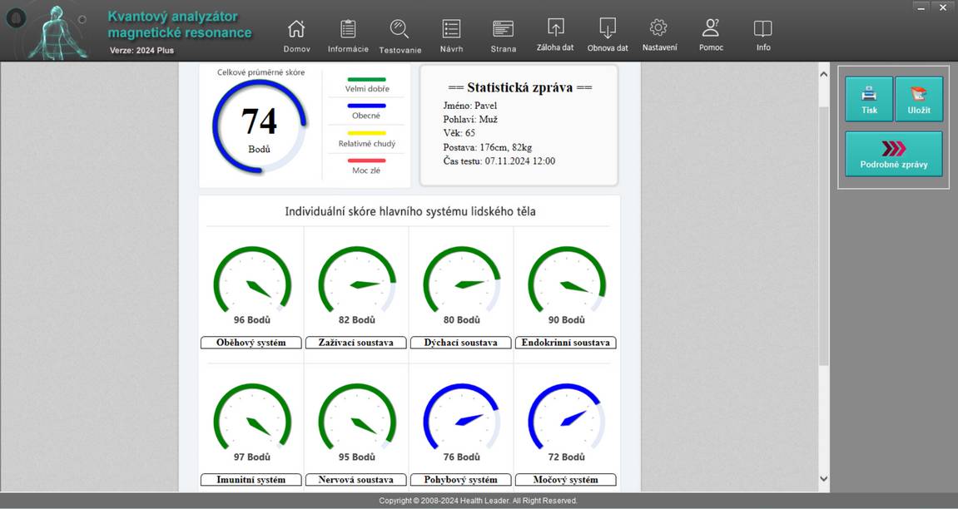Click the blue Obecné legend

click(366, 111)
